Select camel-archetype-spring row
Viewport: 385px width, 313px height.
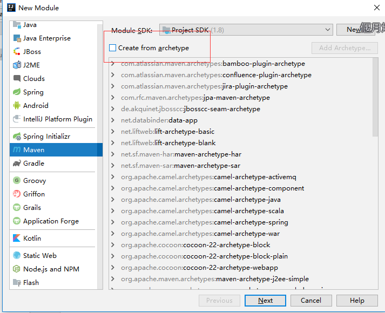point(241,222)
